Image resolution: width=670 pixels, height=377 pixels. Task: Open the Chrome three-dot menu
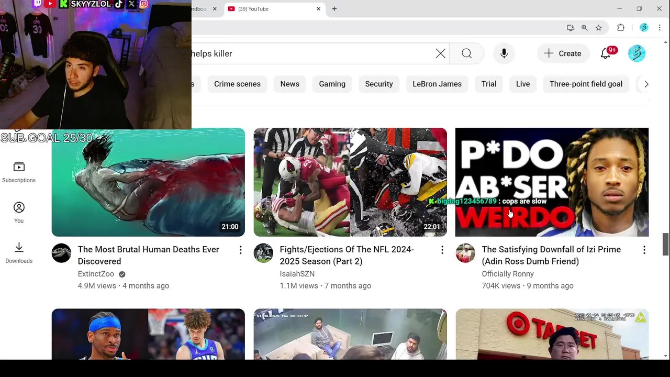click(660, 28)
